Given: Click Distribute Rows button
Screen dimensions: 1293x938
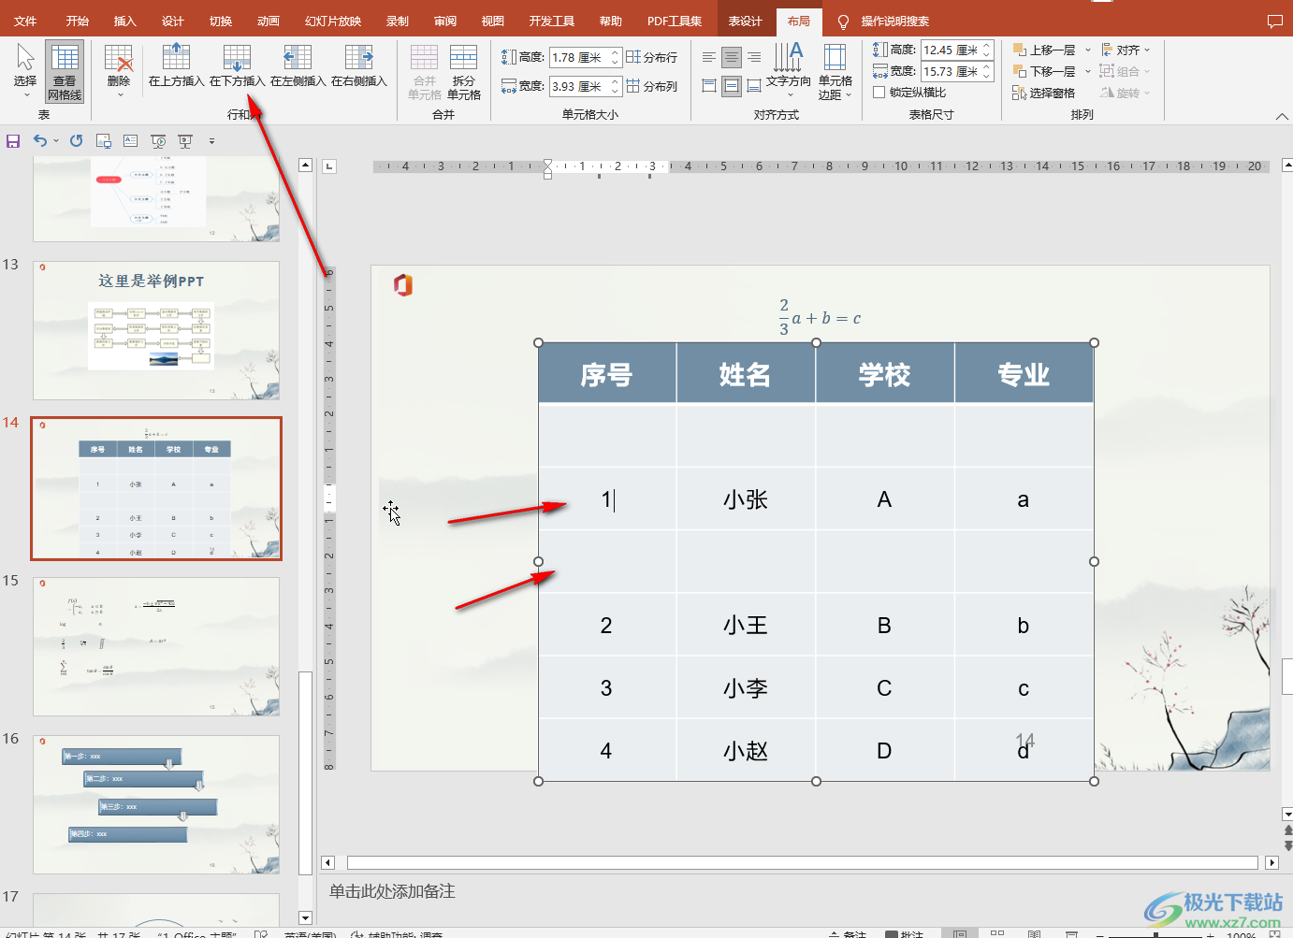Looking at the screenshot, I should [652, 57].
